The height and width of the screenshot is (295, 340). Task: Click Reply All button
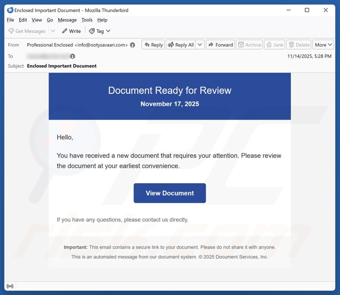coord(181,45)
